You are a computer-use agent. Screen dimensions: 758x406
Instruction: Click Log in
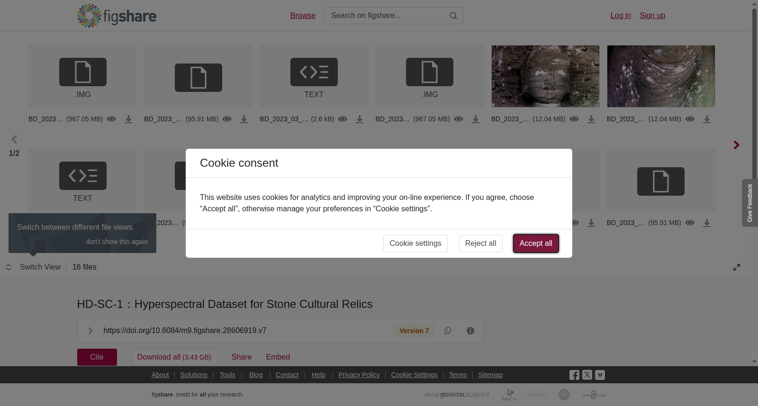pyautogui.click(x=621, y=16)
